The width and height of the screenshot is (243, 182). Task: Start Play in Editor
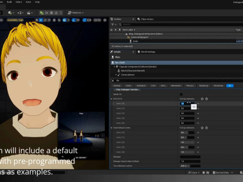click(x=42, y=13)
